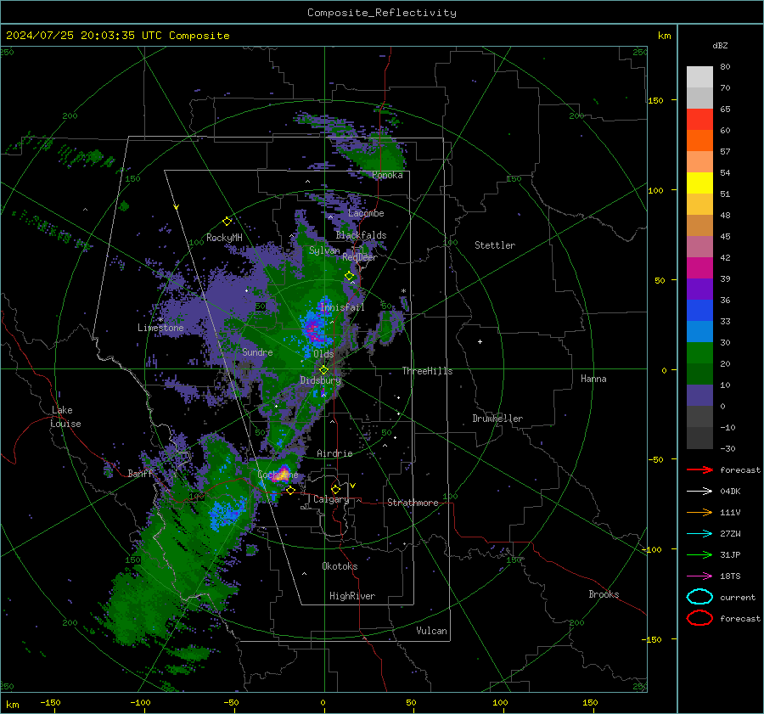This screenshot has width=764, height=714.
Task: Click the Stettler label
Action: point(495,245)
